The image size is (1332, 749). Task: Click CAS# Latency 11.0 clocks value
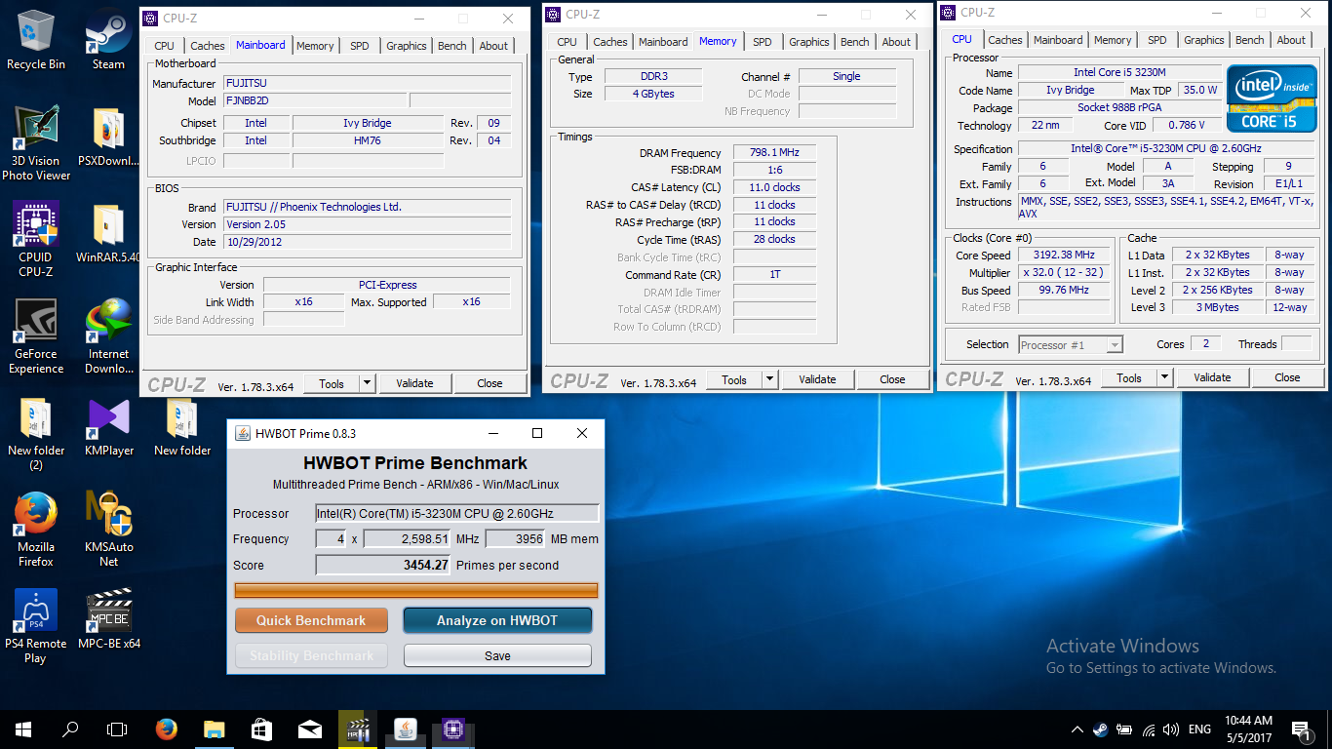pos(774,187)
